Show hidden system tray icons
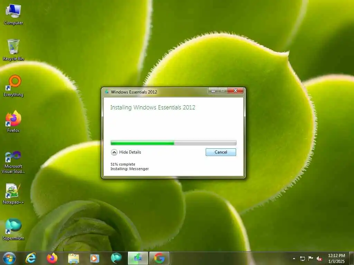 coord(294,258)
